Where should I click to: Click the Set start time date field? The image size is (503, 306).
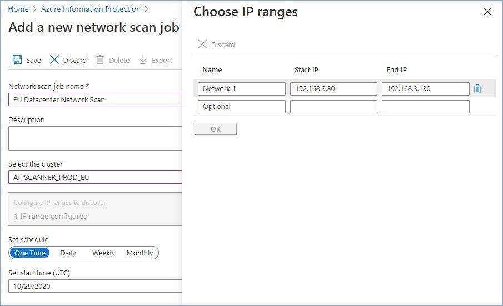tap(95, 286)
